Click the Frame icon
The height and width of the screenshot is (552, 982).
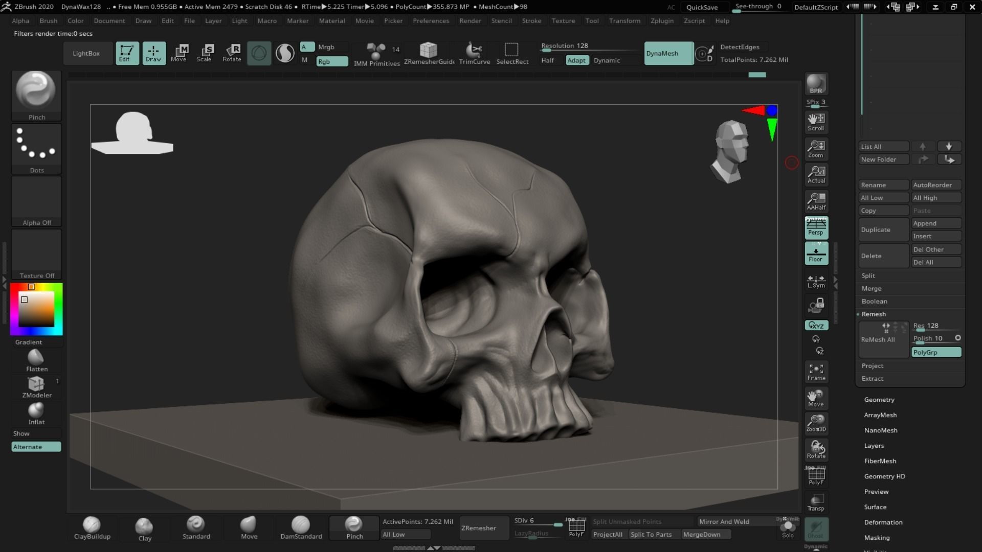pyautogui.click(x=816, y=372)
